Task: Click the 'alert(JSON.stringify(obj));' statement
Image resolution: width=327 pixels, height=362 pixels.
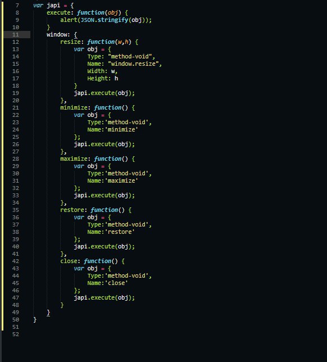Action: pyautogui.click(x=106, y=20)
